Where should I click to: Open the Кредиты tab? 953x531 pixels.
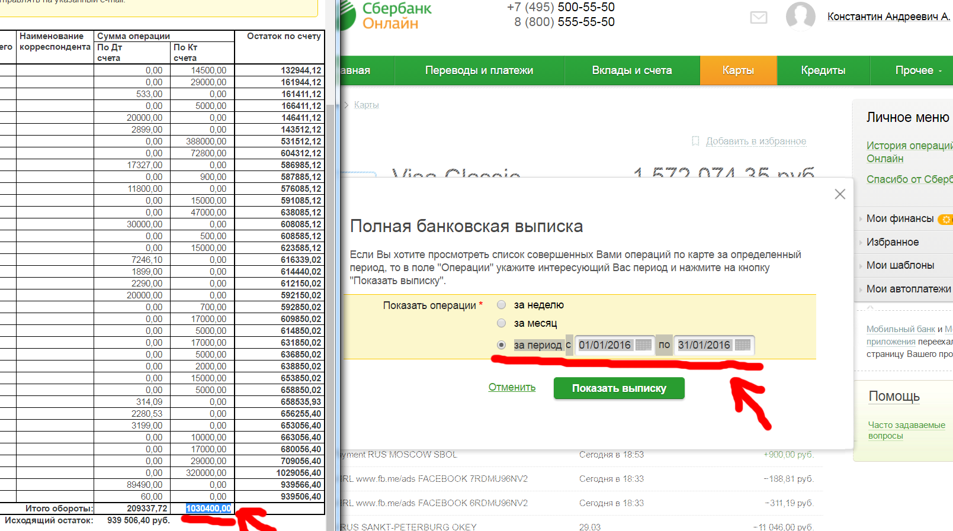823,70
